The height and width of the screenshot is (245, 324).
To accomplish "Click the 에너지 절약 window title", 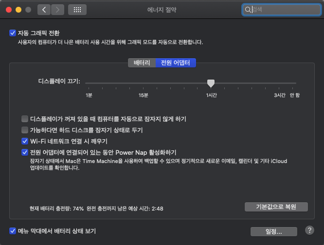I will (162, 10).
